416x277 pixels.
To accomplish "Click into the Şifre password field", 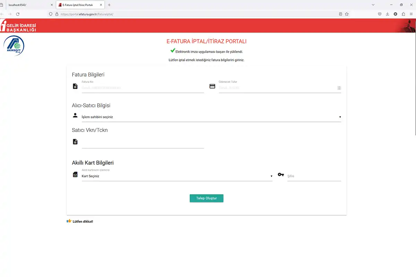I will point(314,176).
